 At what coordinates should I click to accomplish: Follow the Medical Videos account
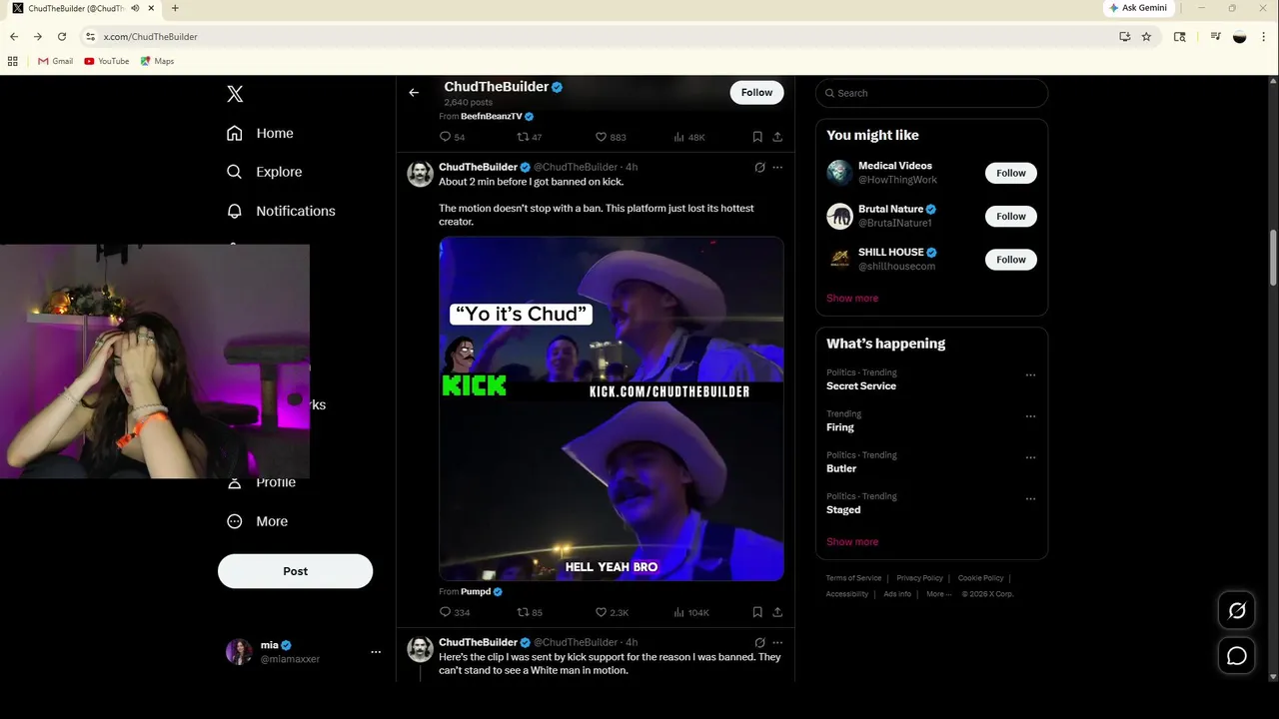[x=1010, y=173]
